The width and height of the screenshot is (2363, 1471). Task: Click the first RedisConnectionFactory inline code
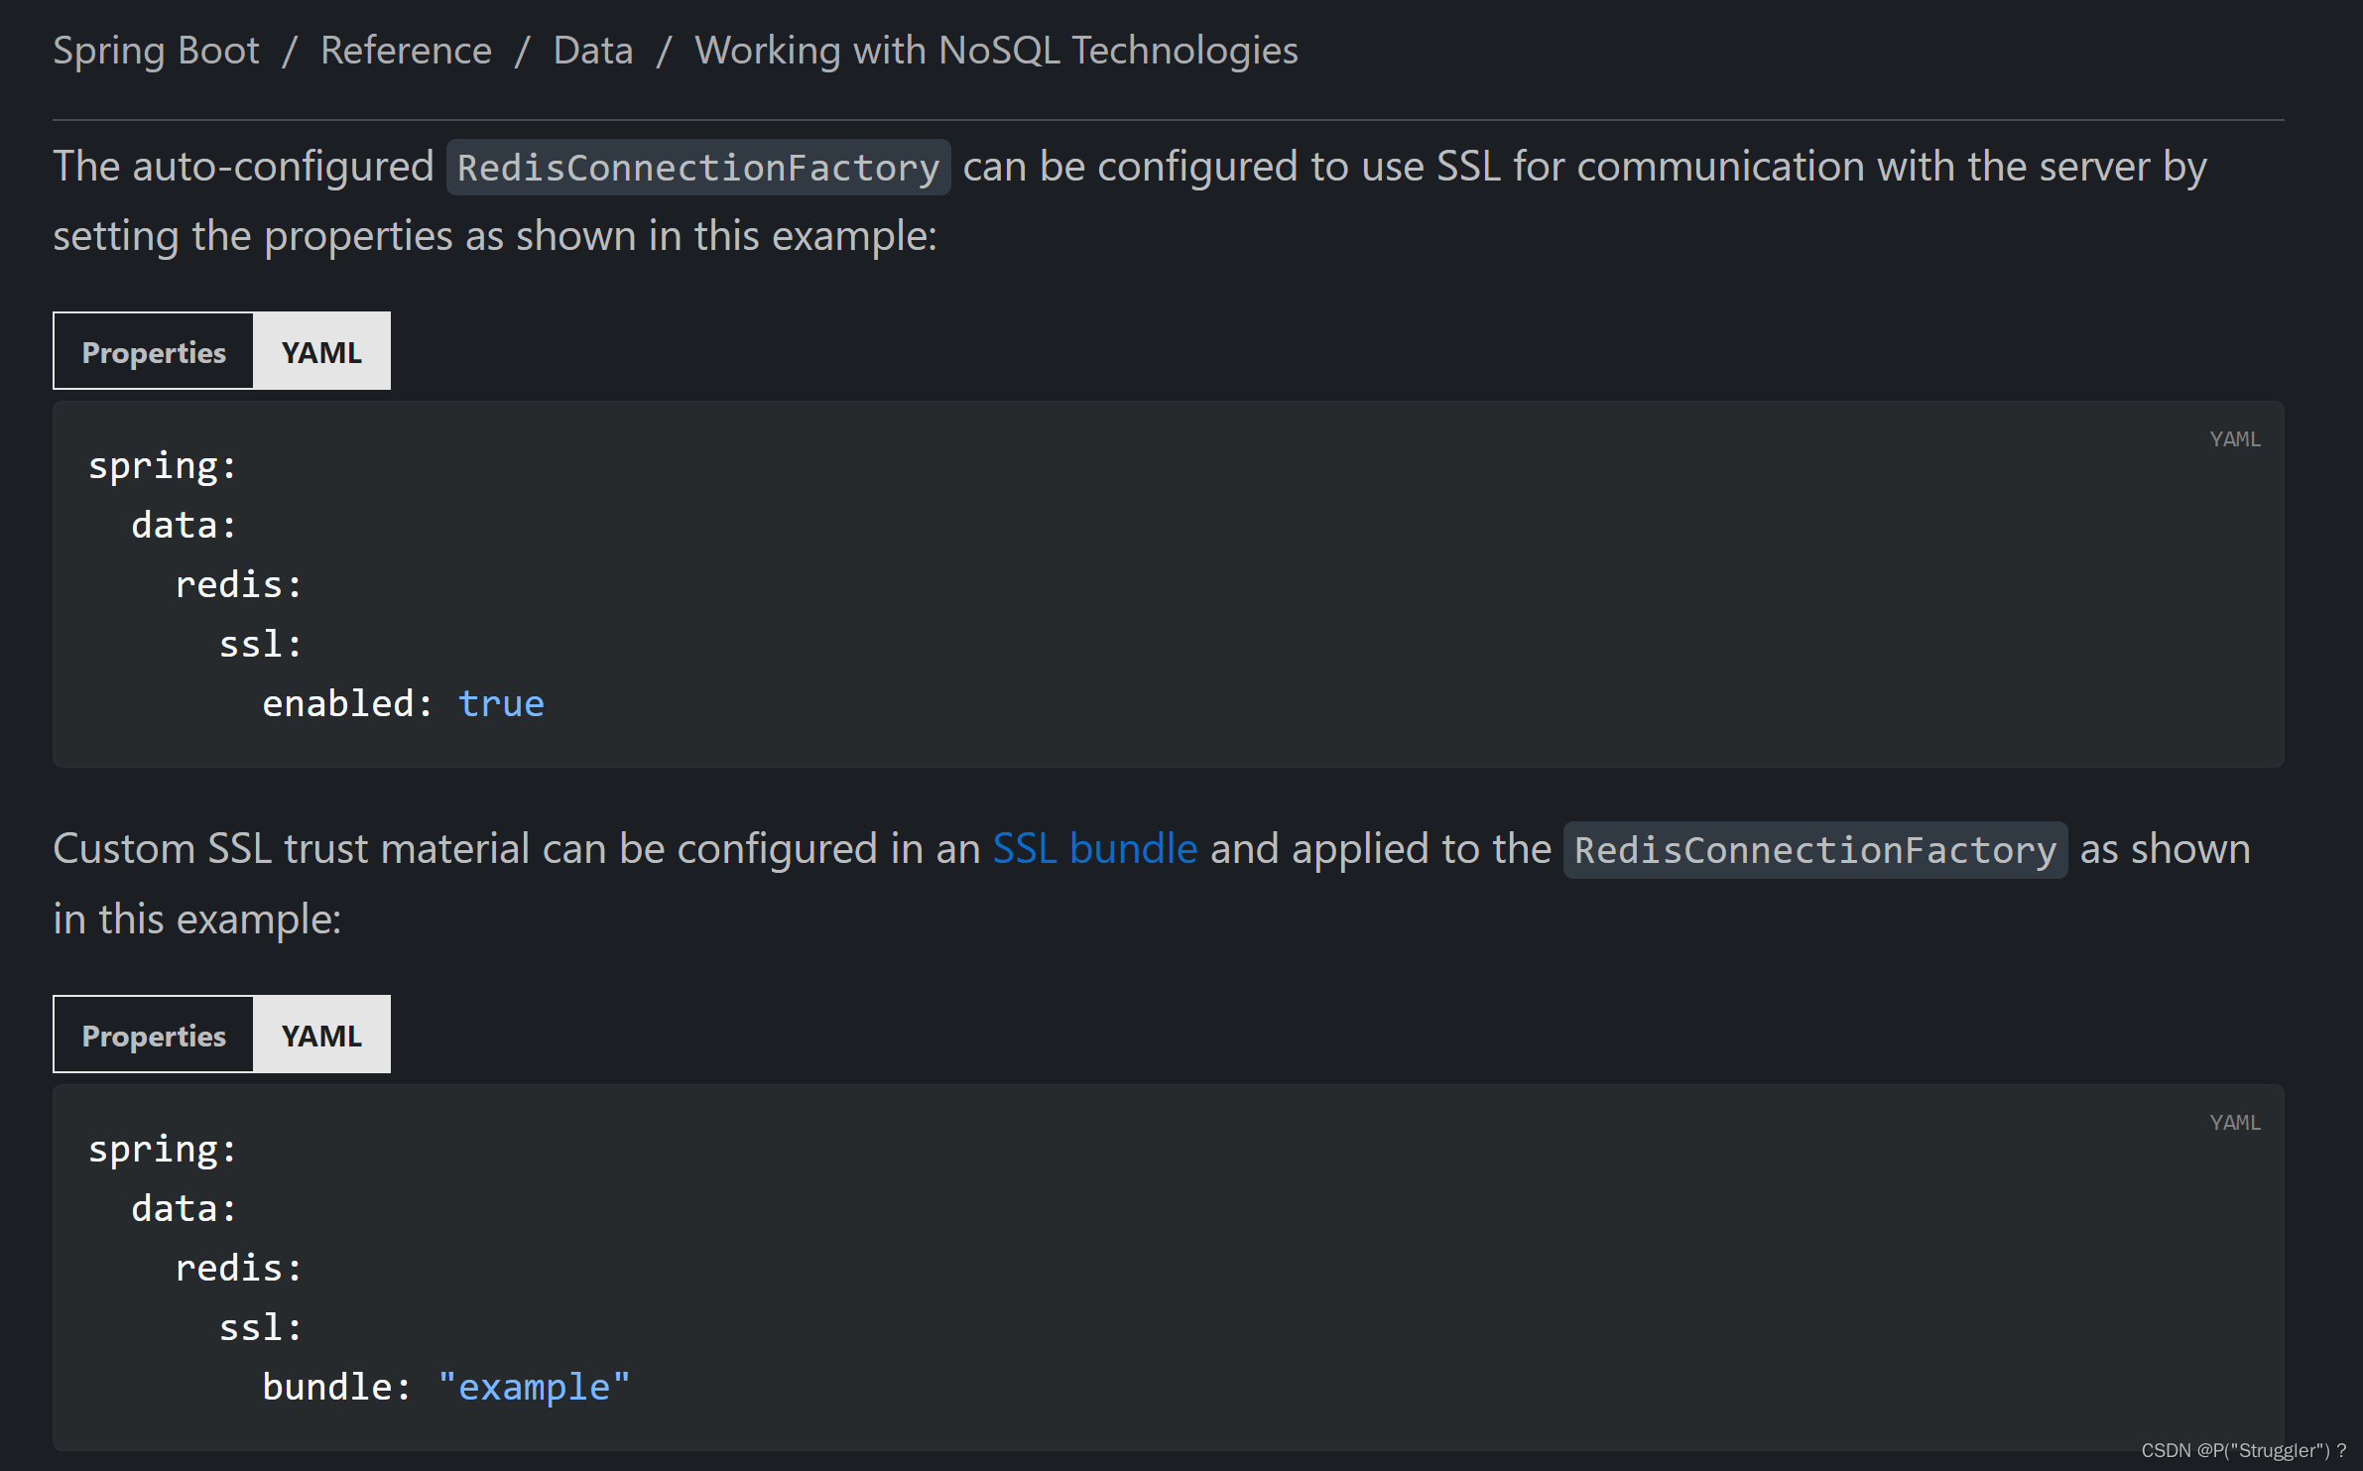pos(697,168)
